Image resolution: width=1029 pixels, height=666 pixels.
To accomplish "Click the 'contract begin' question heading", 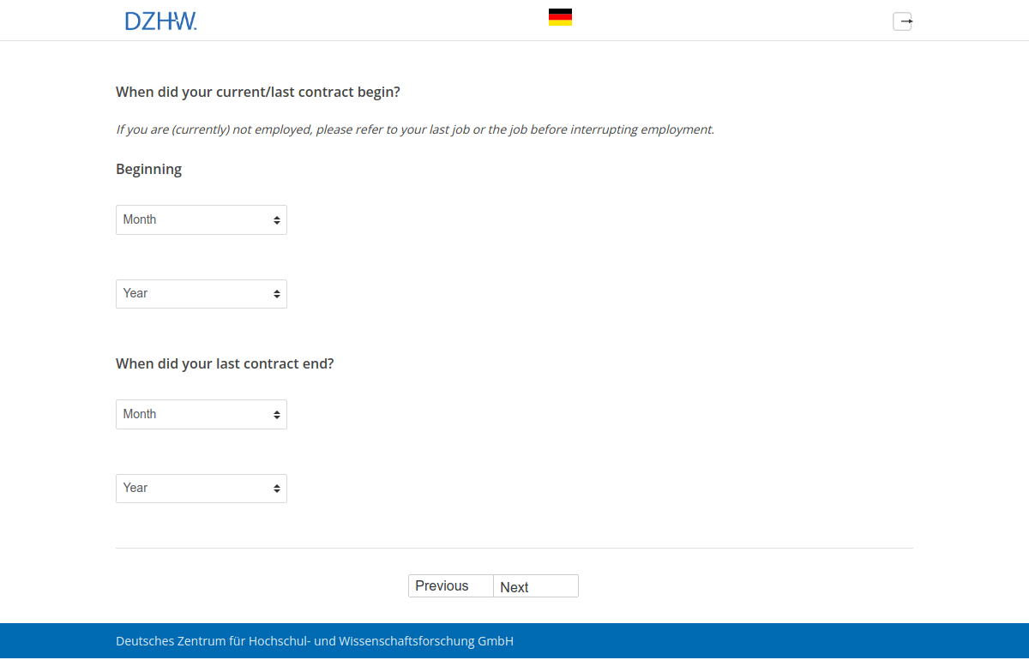I will 257,92.
